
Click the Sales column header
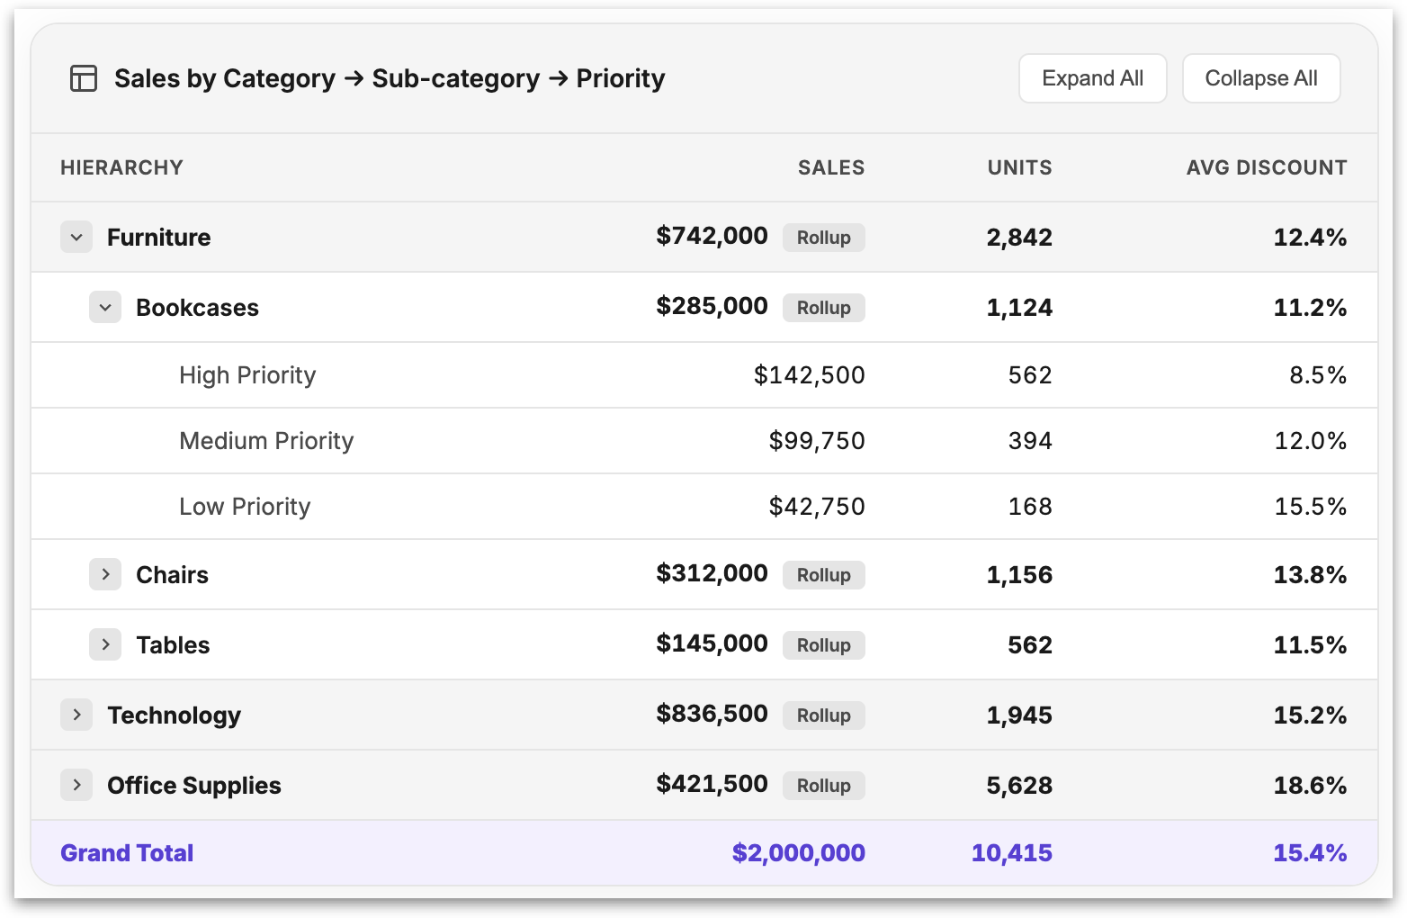point(830,167)
